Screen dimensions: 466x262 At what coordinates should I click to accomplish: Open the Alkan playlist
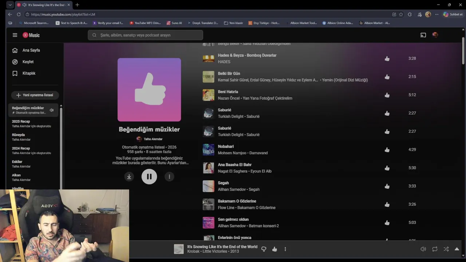pos(33,177)
